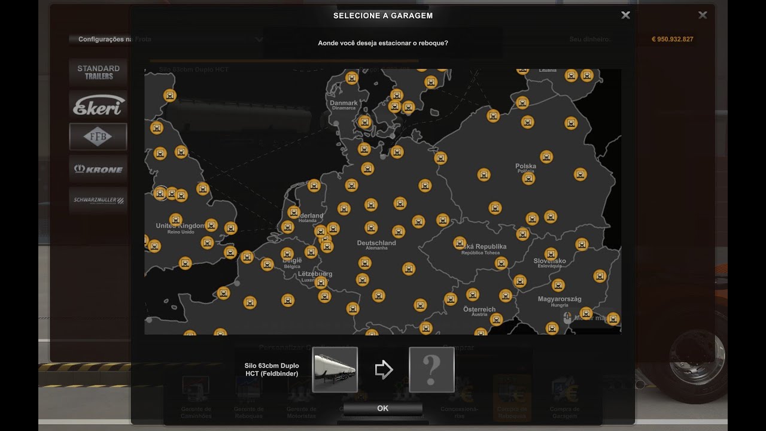Viewport: 766px width, 431px height.
Task: Select garage marker left of Česká Republika
Action: pos(460,243)
